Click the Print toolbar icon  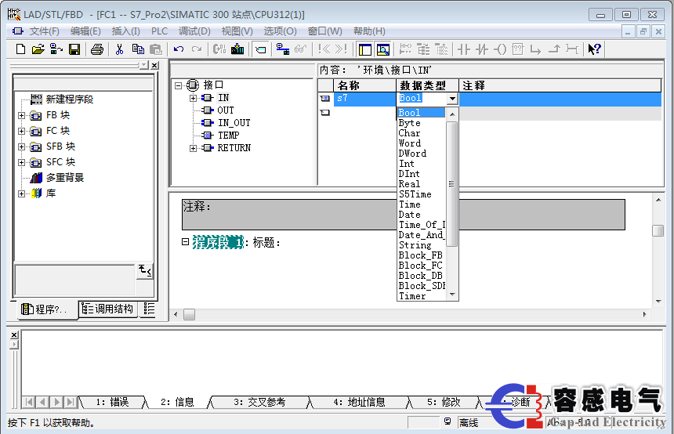(x=97, y=49)
